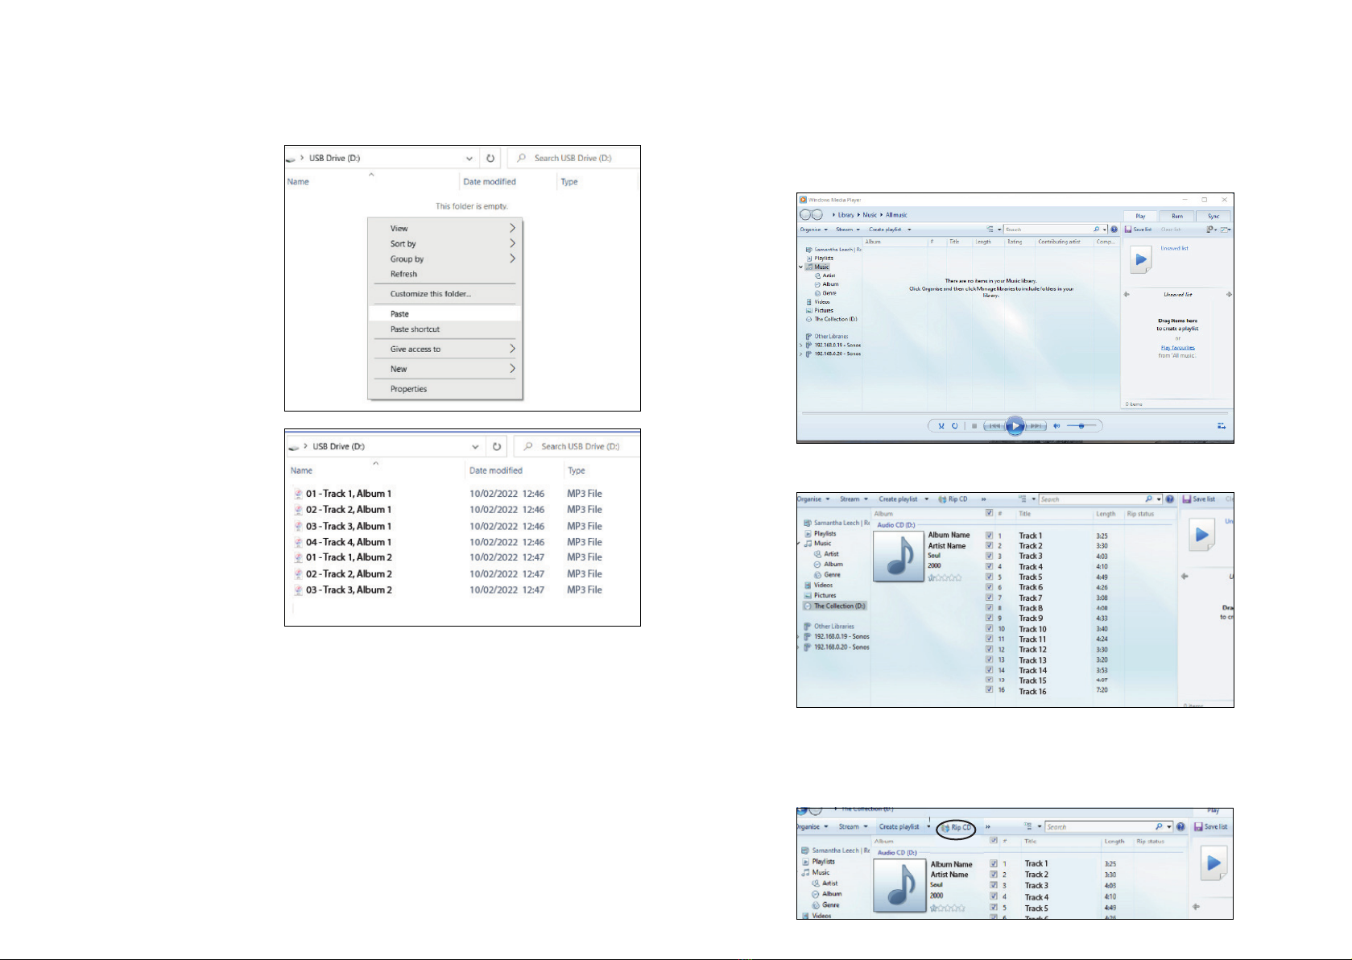This screenshot has width=1352, height=960.
Task: Click the large round blue Play button
Action: [x=1015, y=426]
